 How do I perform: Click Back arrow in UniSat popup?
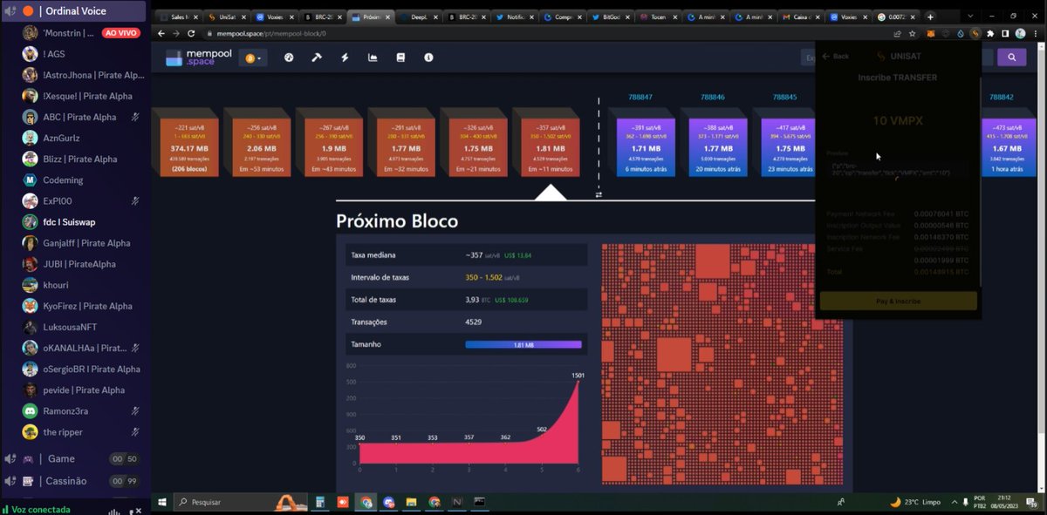click(x=835, y=56)
